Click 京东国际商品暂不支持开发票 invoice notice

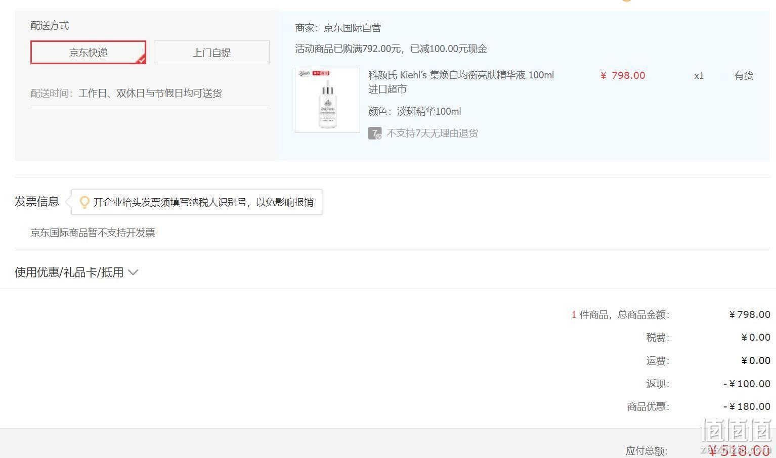[x=93, y=233]
